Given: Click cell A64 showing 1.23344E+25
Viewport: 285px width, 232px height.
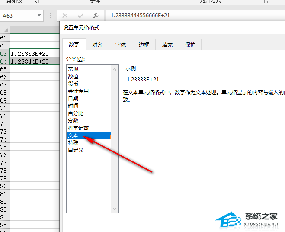Looking at the screenshot, I should pos(35,61).
